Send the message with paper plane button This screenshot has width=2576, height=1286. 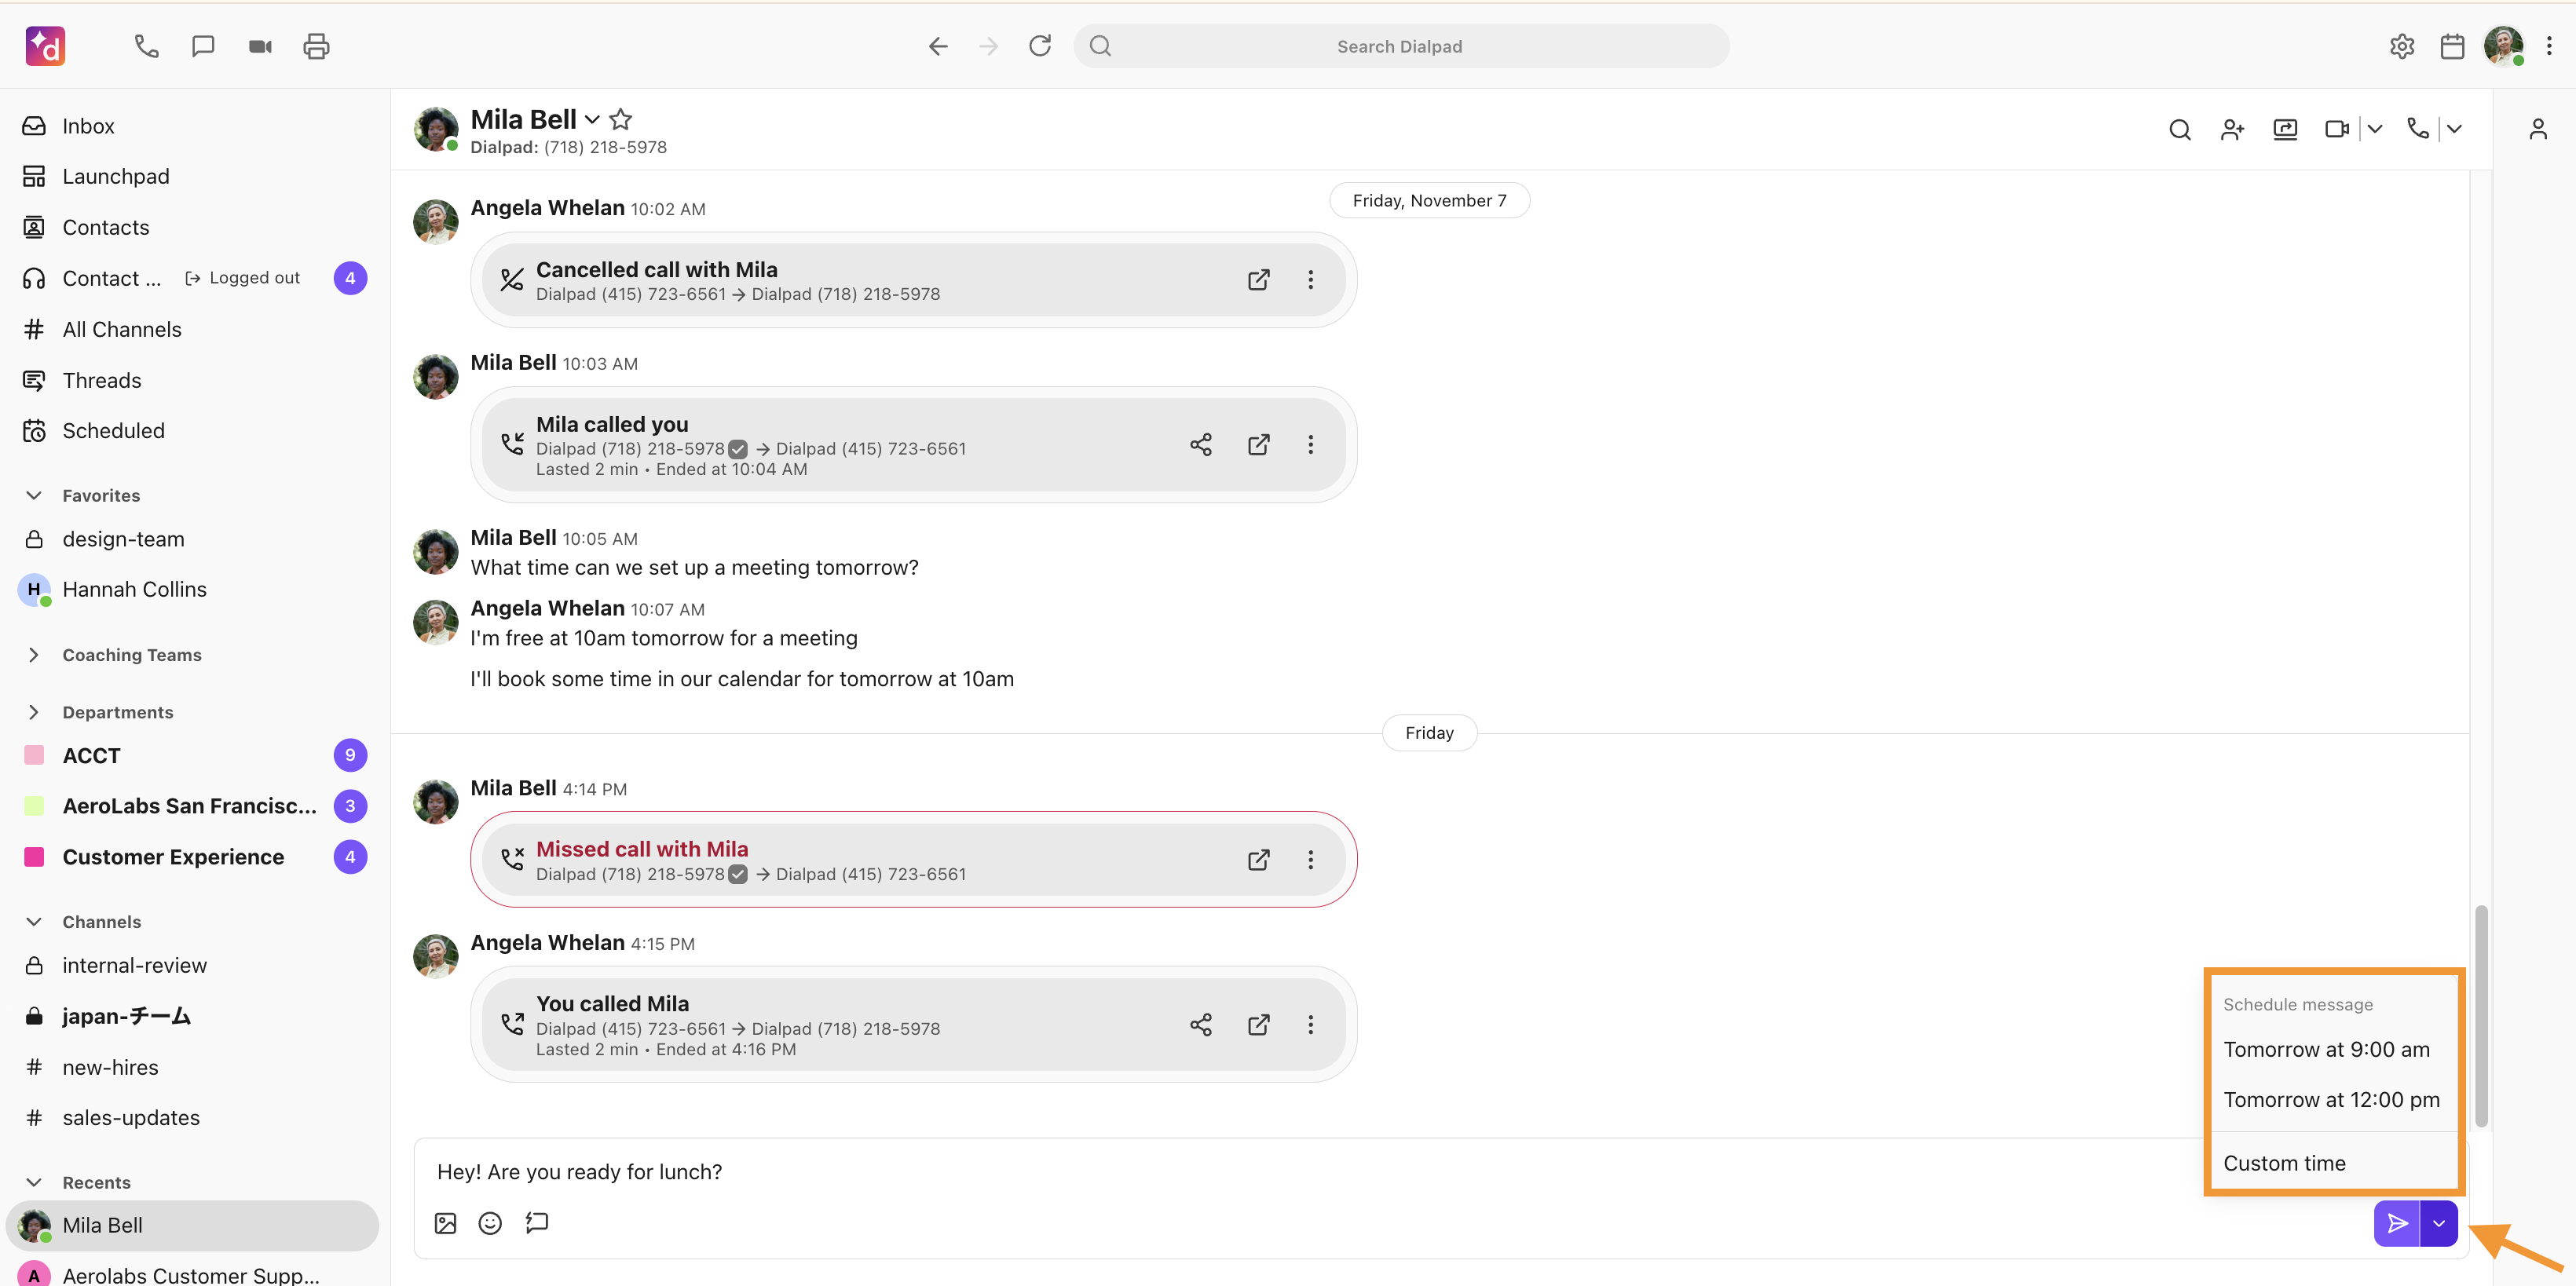2397,1224
